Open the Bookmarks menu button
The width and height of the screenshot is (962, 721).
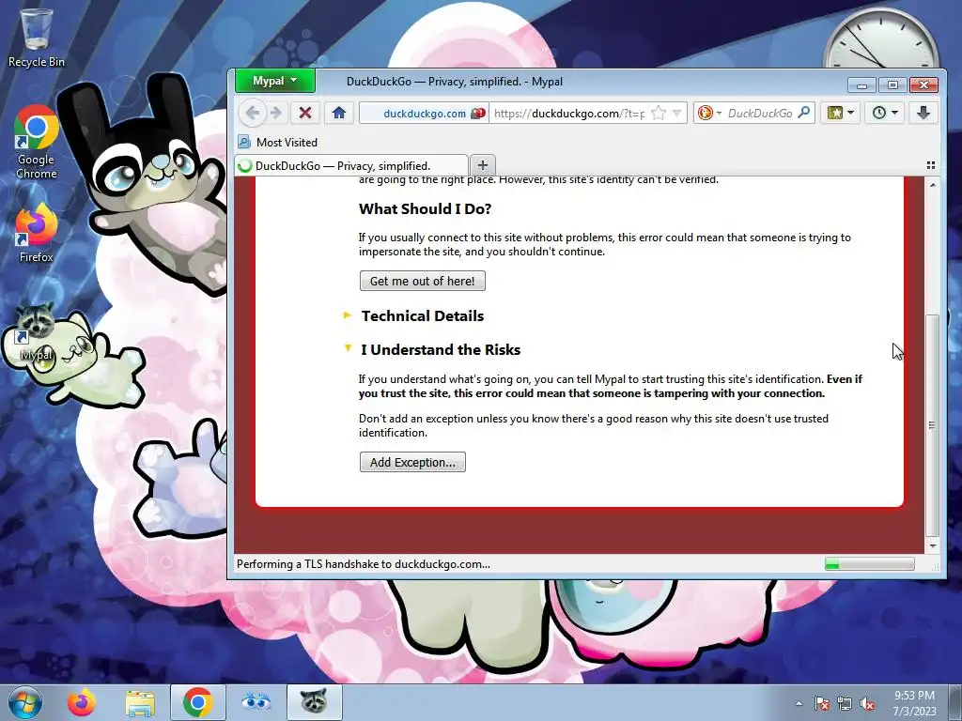[841, 113]
